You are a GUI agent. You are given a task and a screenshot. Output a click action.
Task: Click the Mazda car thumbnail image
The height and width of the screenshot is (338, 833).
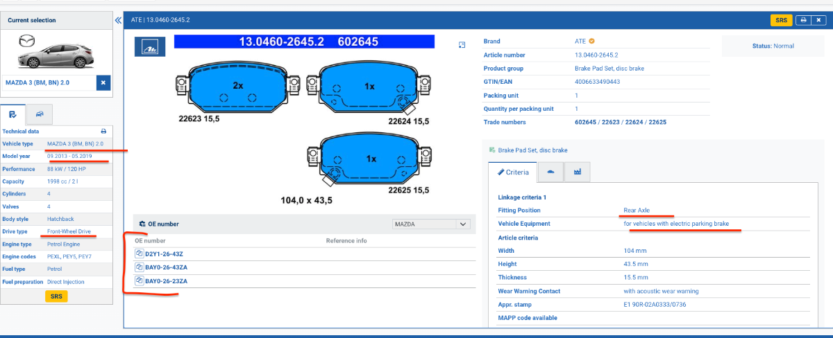coord(56,53)
